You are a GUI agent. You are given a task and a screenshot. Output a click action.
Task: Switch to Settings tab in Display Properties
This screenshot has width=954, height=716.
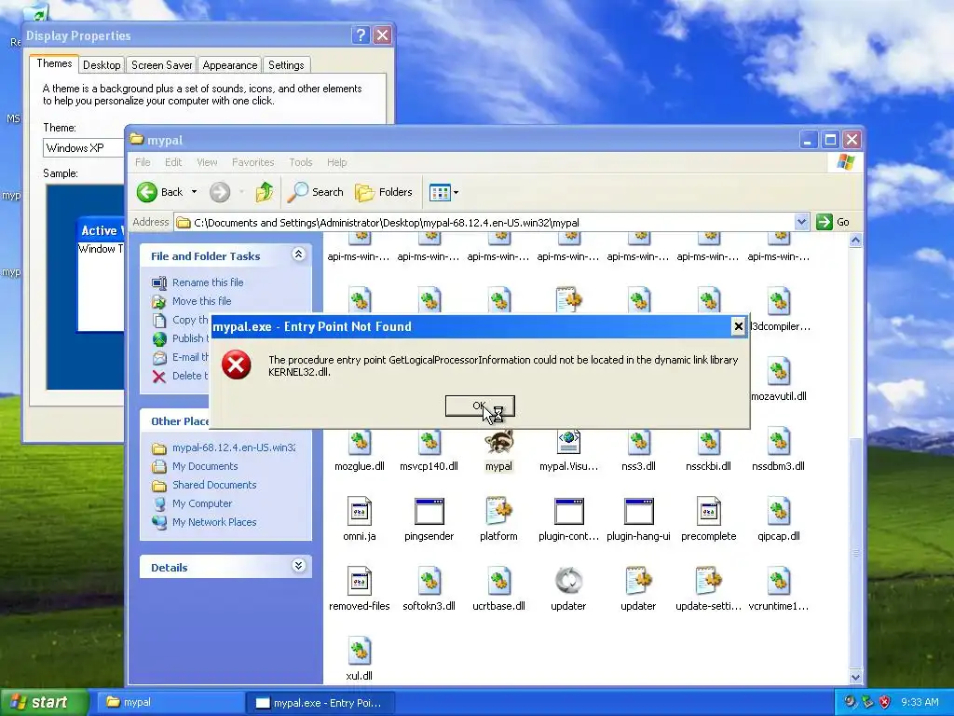coord(286,65)
